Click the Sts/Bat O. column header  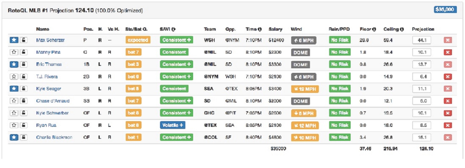click(136, 29)
